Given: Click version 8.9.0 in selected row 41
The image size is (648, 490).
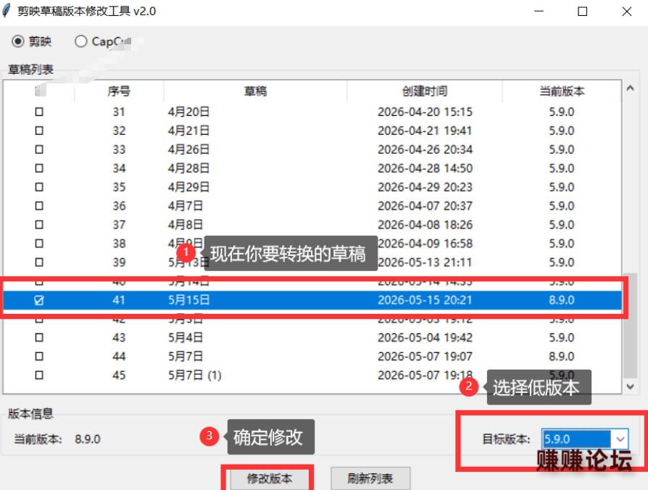Looking at the screenshot, I should pyautogui.click(x=562, y=300).
